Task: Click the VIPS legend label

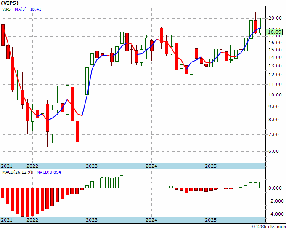Action: [x=6, y=9]
